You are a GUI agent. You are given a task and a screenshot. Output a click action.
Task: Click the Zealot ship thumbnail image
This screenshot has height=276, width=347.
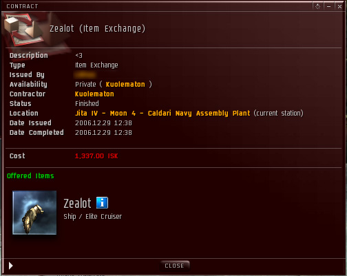click(x=34, y=213)
